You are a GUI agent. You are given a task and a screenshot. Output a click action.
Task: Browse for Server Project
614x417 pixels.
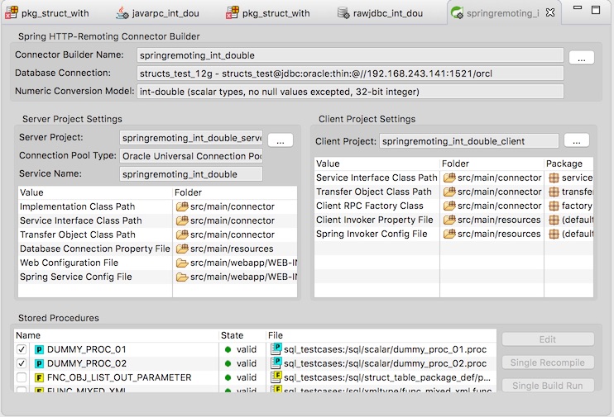(281, 140)
